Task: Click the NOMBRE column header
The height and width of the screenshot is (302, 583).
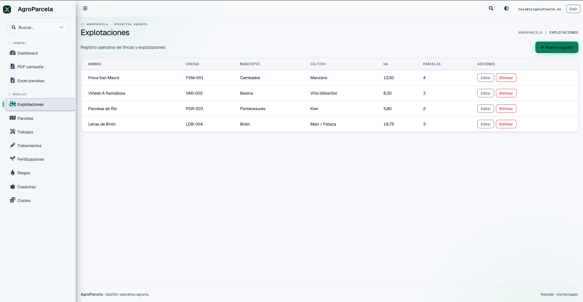Action: [x=95, y=64]
